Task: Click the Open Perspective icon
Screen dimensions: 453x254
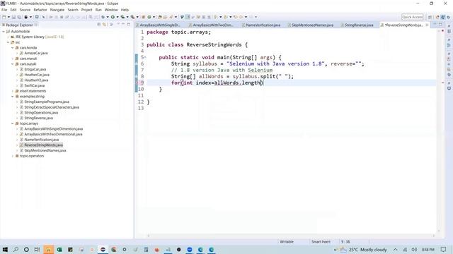Action: click(430, 17)
